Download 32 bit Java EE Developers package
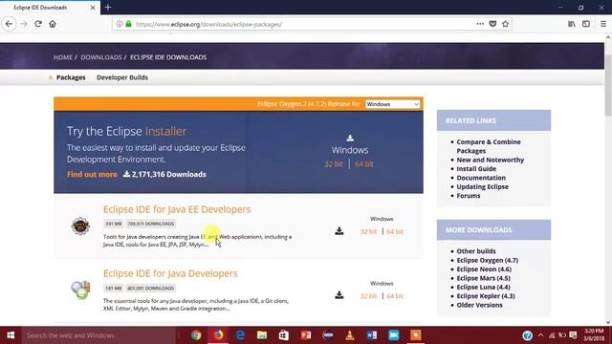Viewport: 612px width, 344px height. click(368, 231)
